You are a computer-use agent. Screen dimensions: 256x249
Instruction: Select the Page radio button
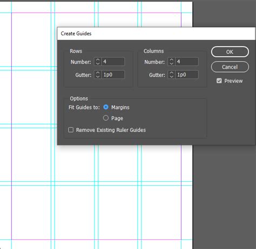(106, 118)
